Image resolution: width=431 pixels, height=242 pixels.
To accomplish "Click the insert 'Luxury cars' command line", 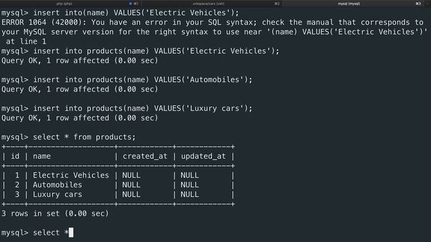I will pyautogui.click(x=127, y=108).
